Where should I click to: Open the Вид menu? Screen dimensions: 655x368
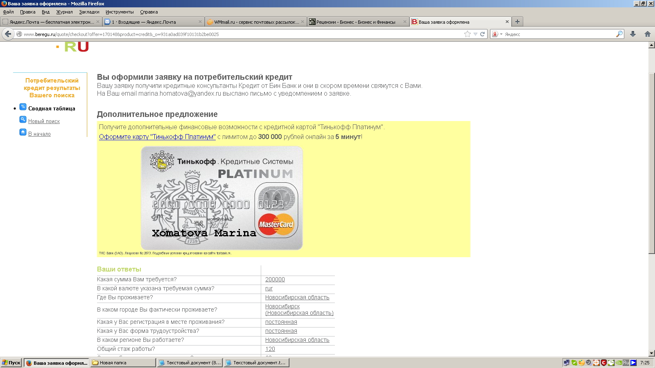tap(45, 12)
